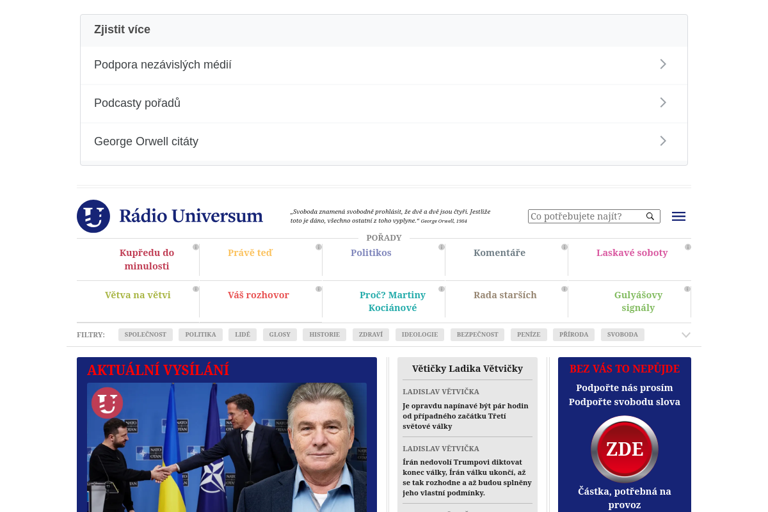
Task: Open the hamburger menu
Action: (x=678, y=216)
